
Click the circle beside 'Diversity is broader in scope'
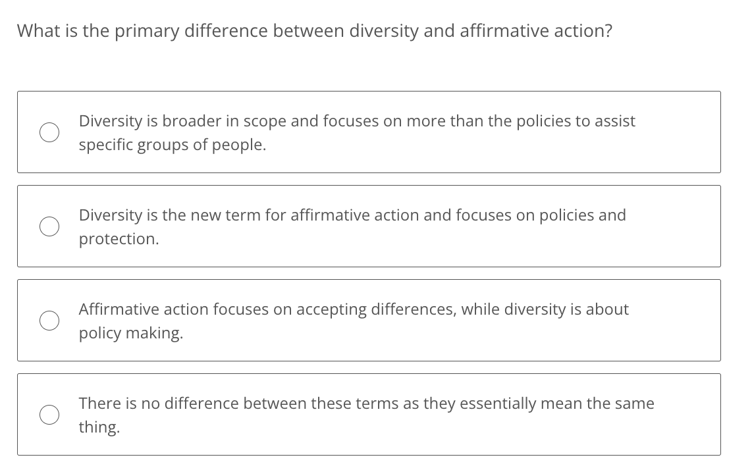[x=49, y=132]
